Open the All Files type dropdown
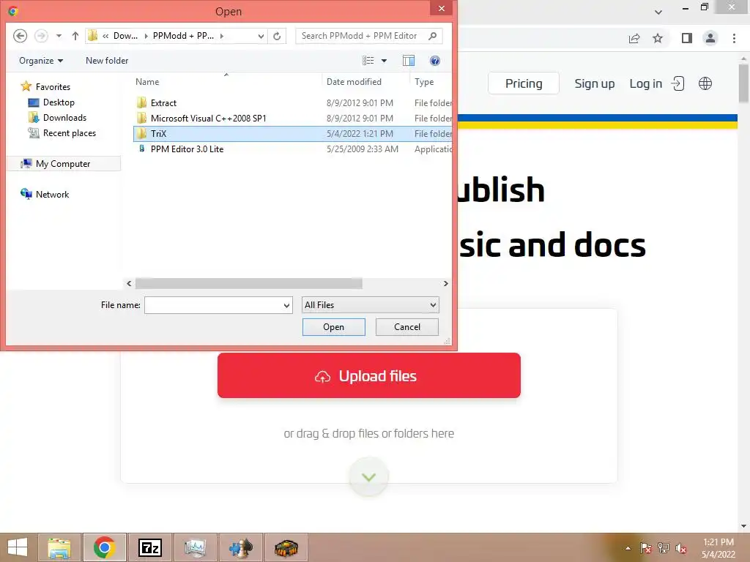The width and height of the screenshot is (750, 562). tap(370, 305)
